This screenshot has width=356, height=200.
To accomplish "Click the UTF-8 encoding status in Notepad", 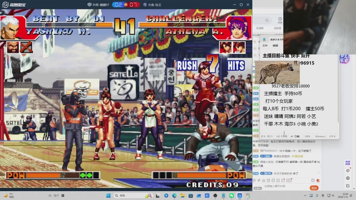I will click(332, 136).
